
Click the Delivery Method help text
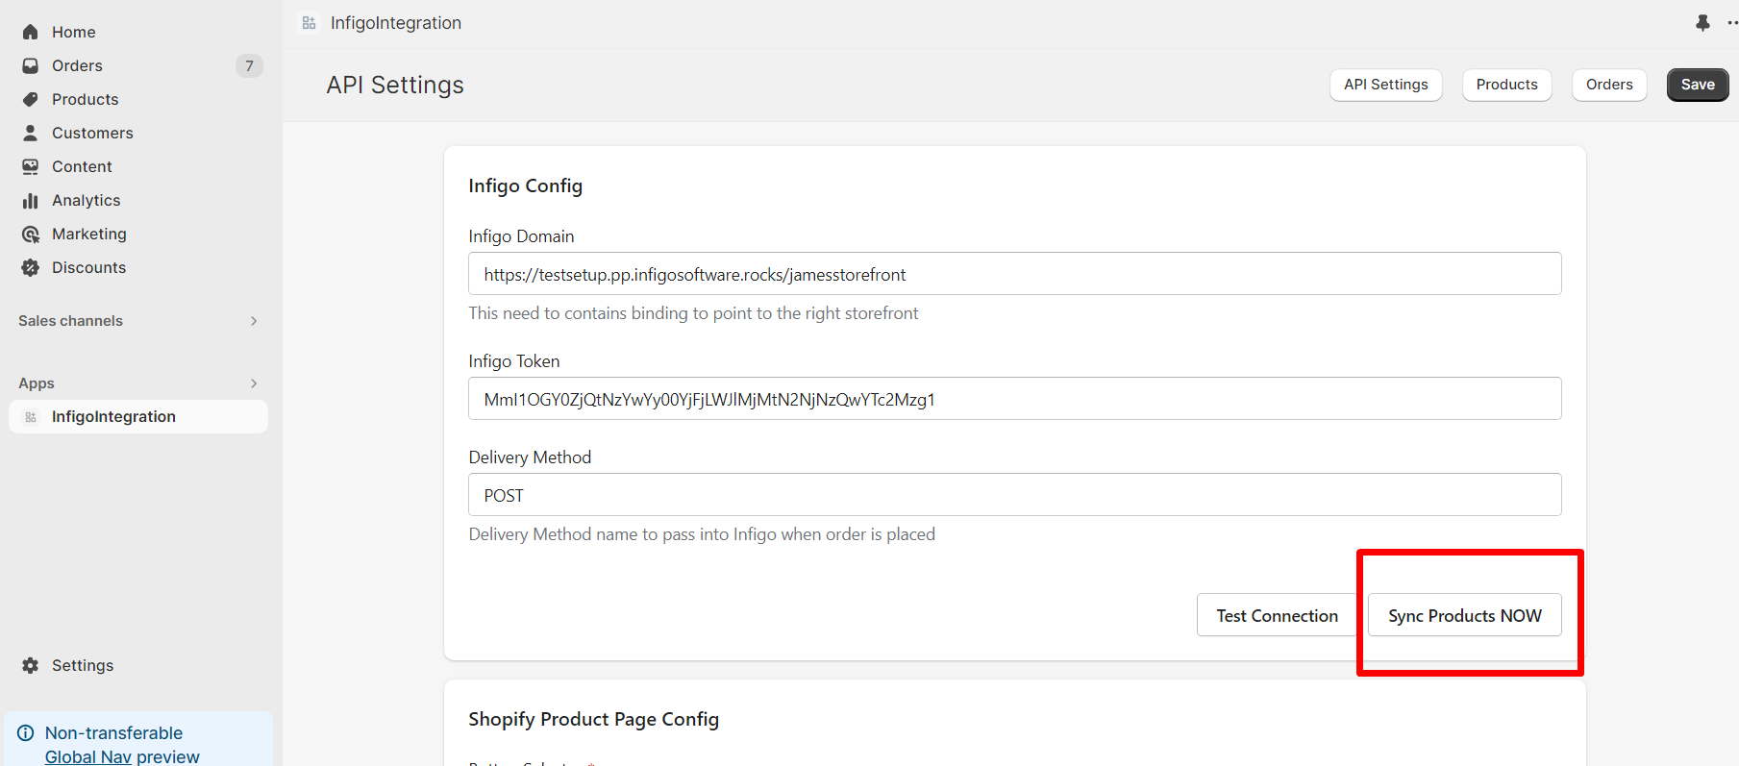(x=702, y=534)
